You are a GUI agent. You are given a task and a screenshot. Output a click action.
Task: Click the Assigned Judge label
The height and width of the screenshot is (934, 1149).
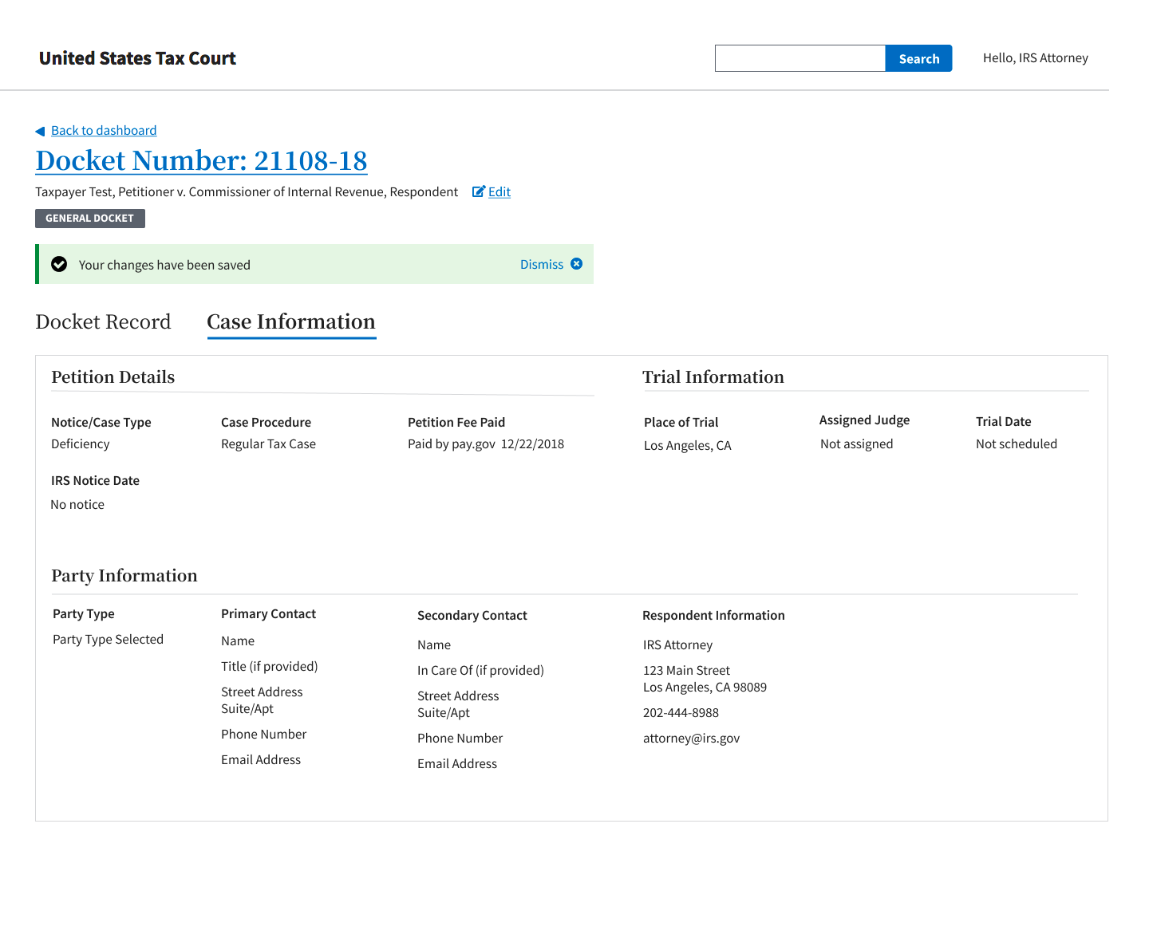pyautogui.click(x=865, y=420)
